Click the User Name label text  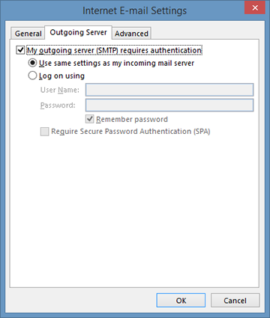(x=60, y=90)
